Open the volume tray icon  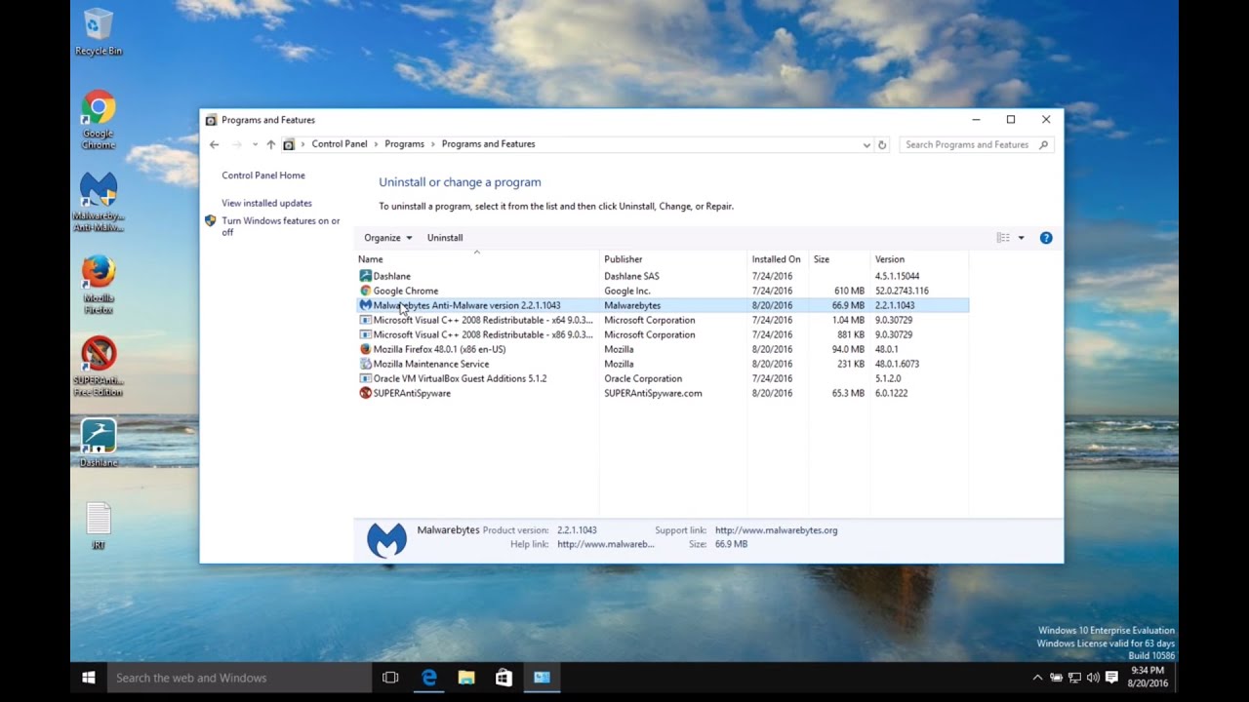(x=1093, y=678)
